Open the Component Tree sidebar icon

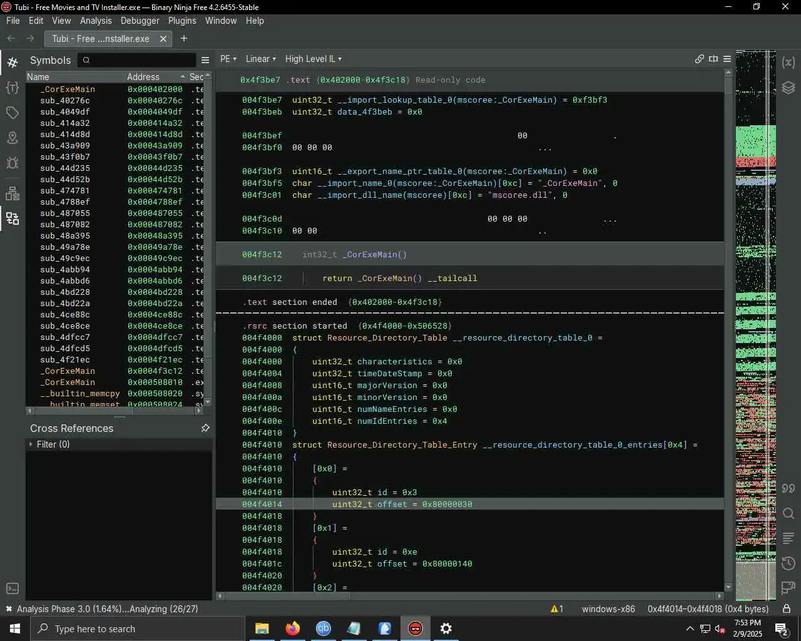[12, 193]
